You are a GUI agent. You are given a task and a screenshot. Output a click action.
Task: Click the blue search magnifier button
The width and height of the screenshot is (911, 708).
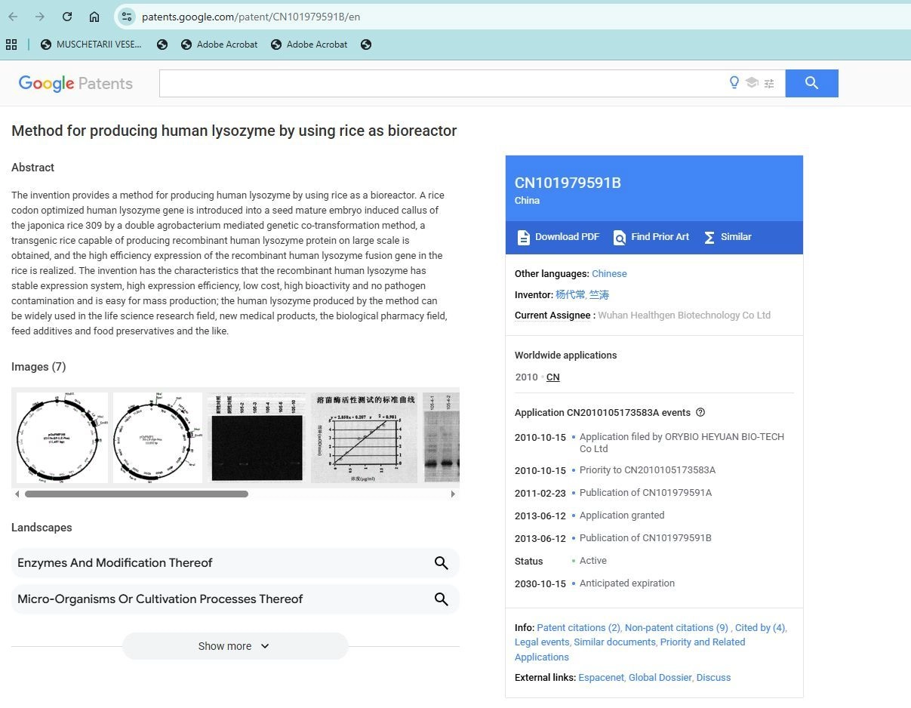tap(811, 83)
